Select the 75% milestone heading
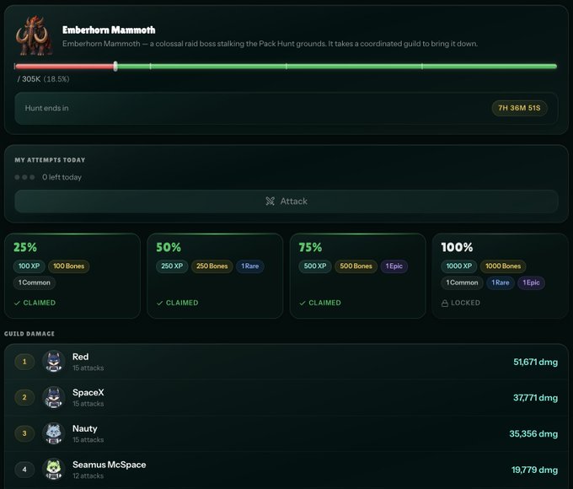 pyautogui.click(x=310, y=247)
